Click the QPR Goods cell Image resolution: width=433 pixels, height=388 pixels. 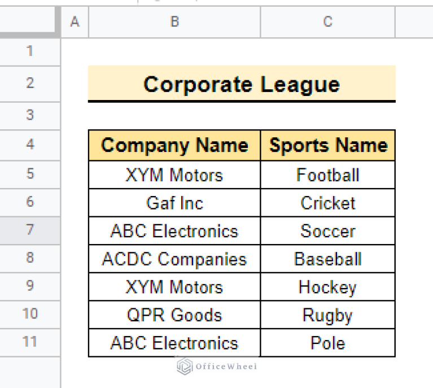[174, 315]
